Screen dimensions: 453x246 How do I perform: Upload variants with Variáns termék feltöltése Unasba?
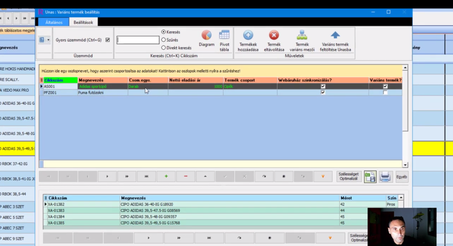[335, 36]
